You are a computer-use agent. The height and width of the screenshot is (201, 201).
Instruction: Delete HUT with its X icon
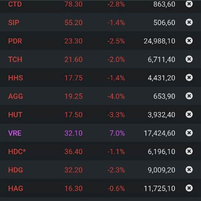[189, 115]
